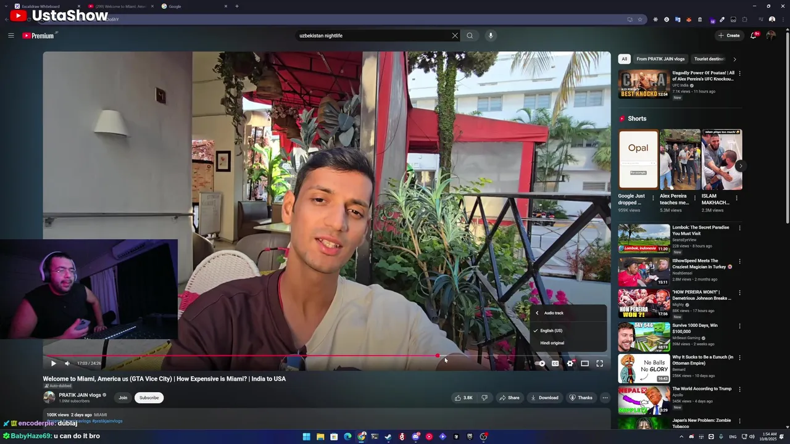This screenshot has height=444, width=790.
Task: Open options for IShowSpeed Magician video
Action: coord(739,261)
